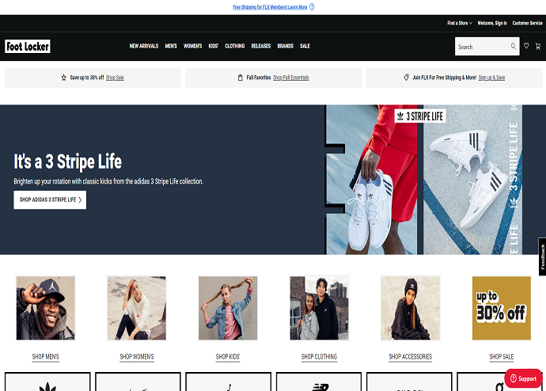Click the adidas logo brand tile

click(47, 382)
